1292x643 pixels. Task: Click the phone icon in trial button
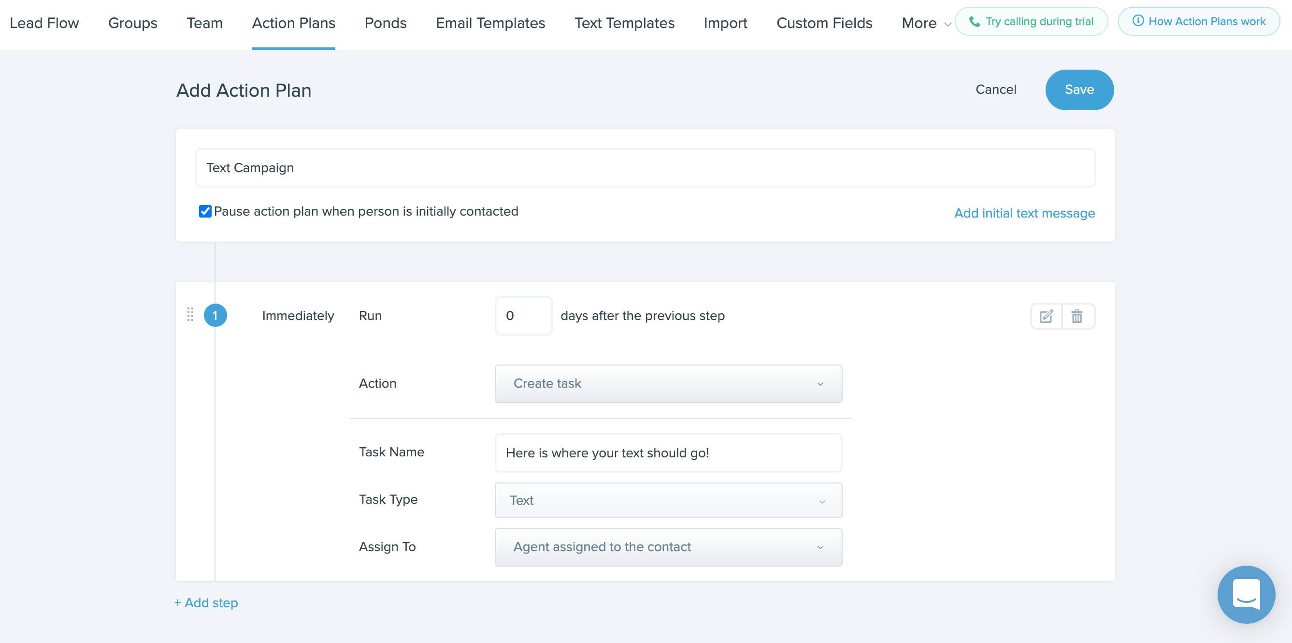(x=974, y=22)
